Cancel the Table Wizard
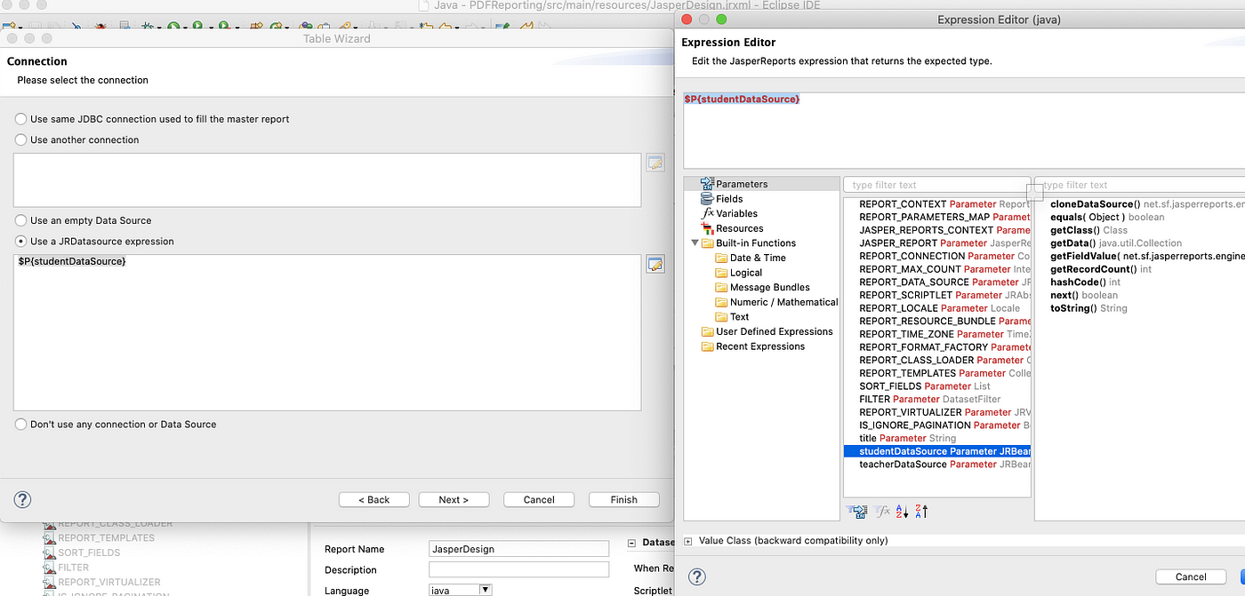Viewport: 1245px width, 596px height. 539,499
